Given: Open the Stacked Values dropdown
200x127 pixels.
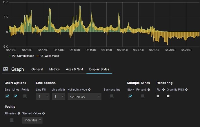Looking at the screenshot, I should click(32, 120).
